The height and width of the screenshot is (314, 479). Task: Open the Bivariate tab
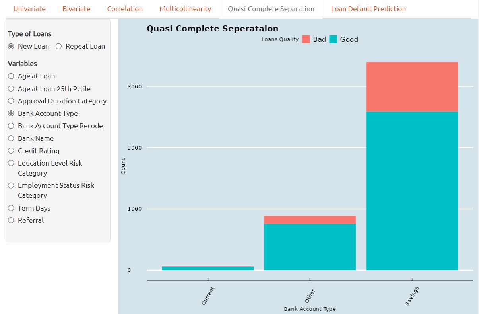click(76, 9)
